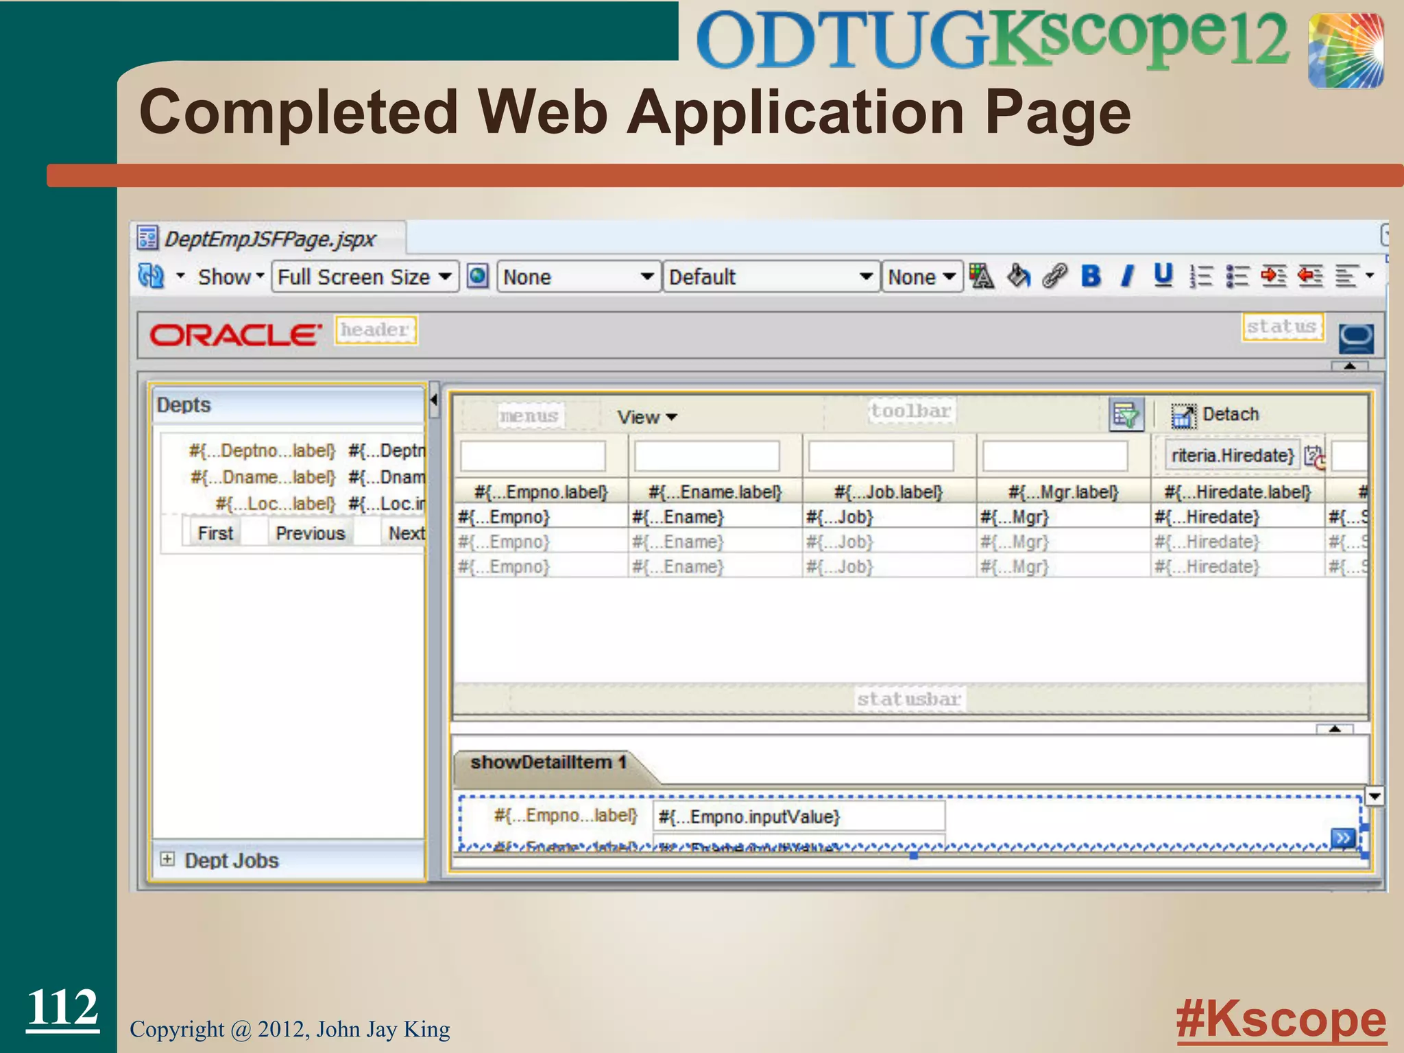Toggle bold formatting
The width and height of the screenshot is (1404, 1053).
1091,276
